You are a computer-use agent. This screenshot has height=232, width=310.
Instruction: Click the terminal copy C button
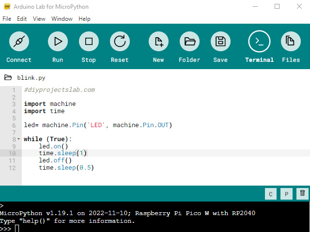(x=271, y=194)
